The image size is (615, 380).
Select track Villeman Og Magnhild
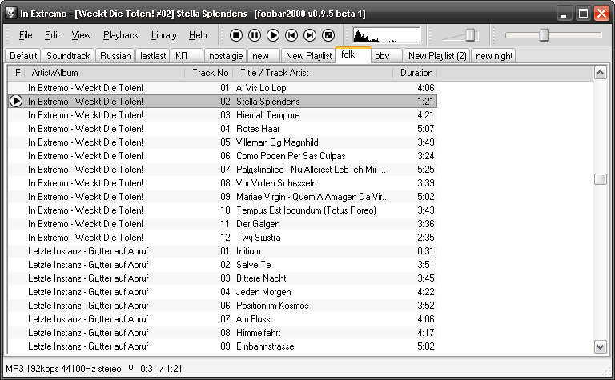coord(223,142)
